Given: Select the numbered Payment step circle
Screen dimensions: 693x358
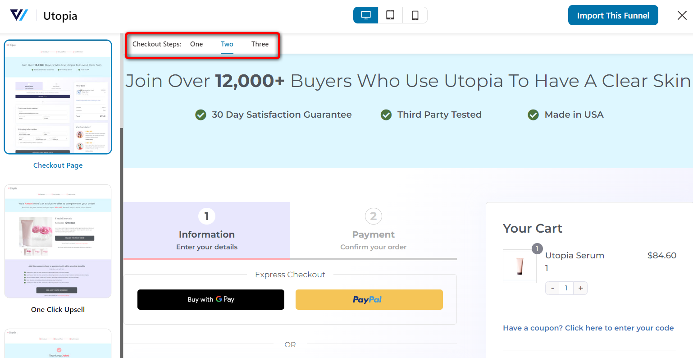Looking at the screenshot, I should tap(373, 216).
